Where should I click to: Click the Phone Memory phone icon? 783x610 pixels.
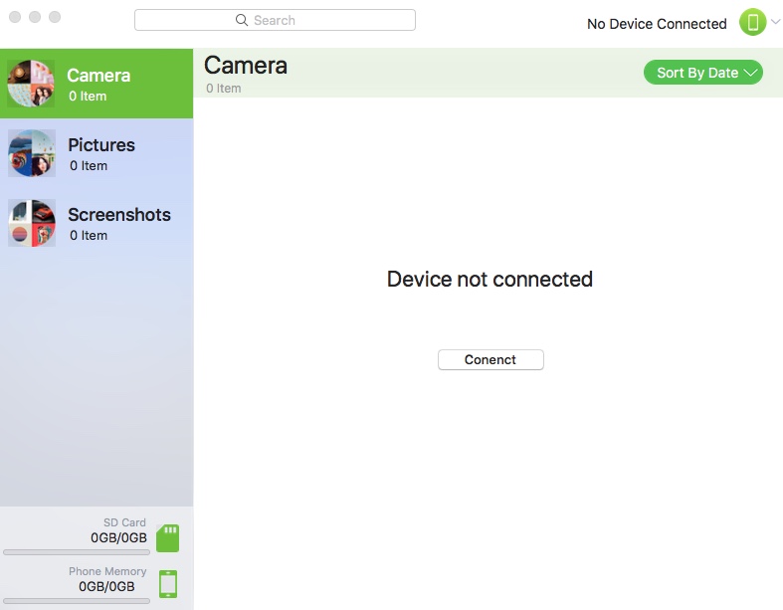[x=168, y=584]
